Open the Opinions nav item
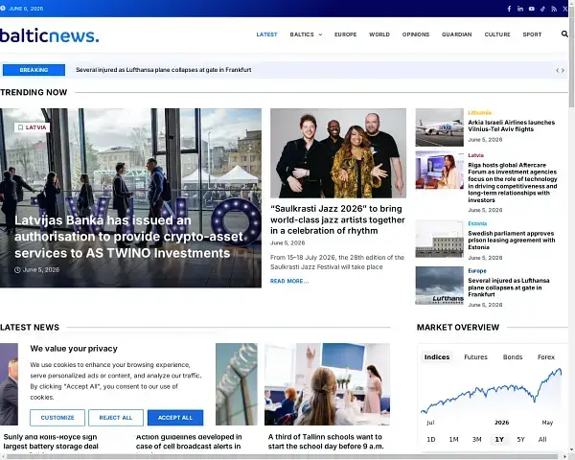 click(416, 34)
